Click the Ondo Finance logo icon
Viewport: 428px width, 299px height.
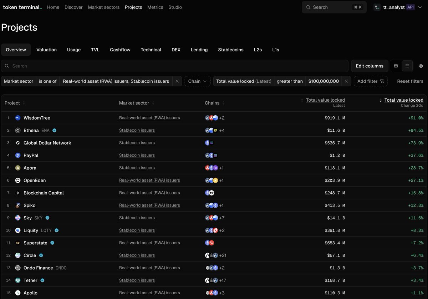[x=18, y=268]
